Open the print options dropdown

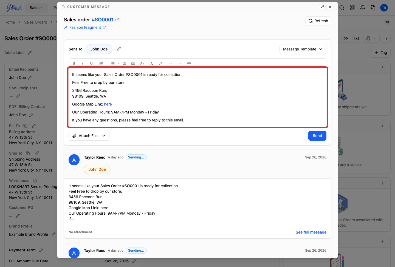[371, 38]
